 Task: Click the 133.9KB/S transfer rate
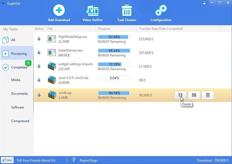(x=146, y=39)
